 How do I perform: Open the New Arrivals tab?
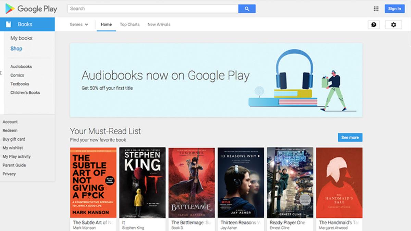pos(159,25)
